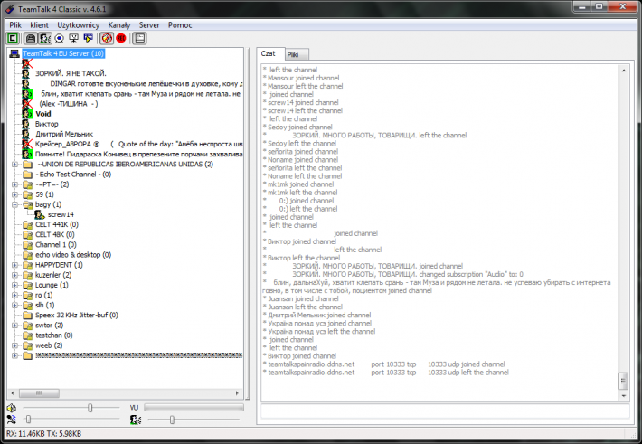642x444 pixels.
Task: Click tree horizontal scrollbar left arrow
Action: tap(13, 393)
